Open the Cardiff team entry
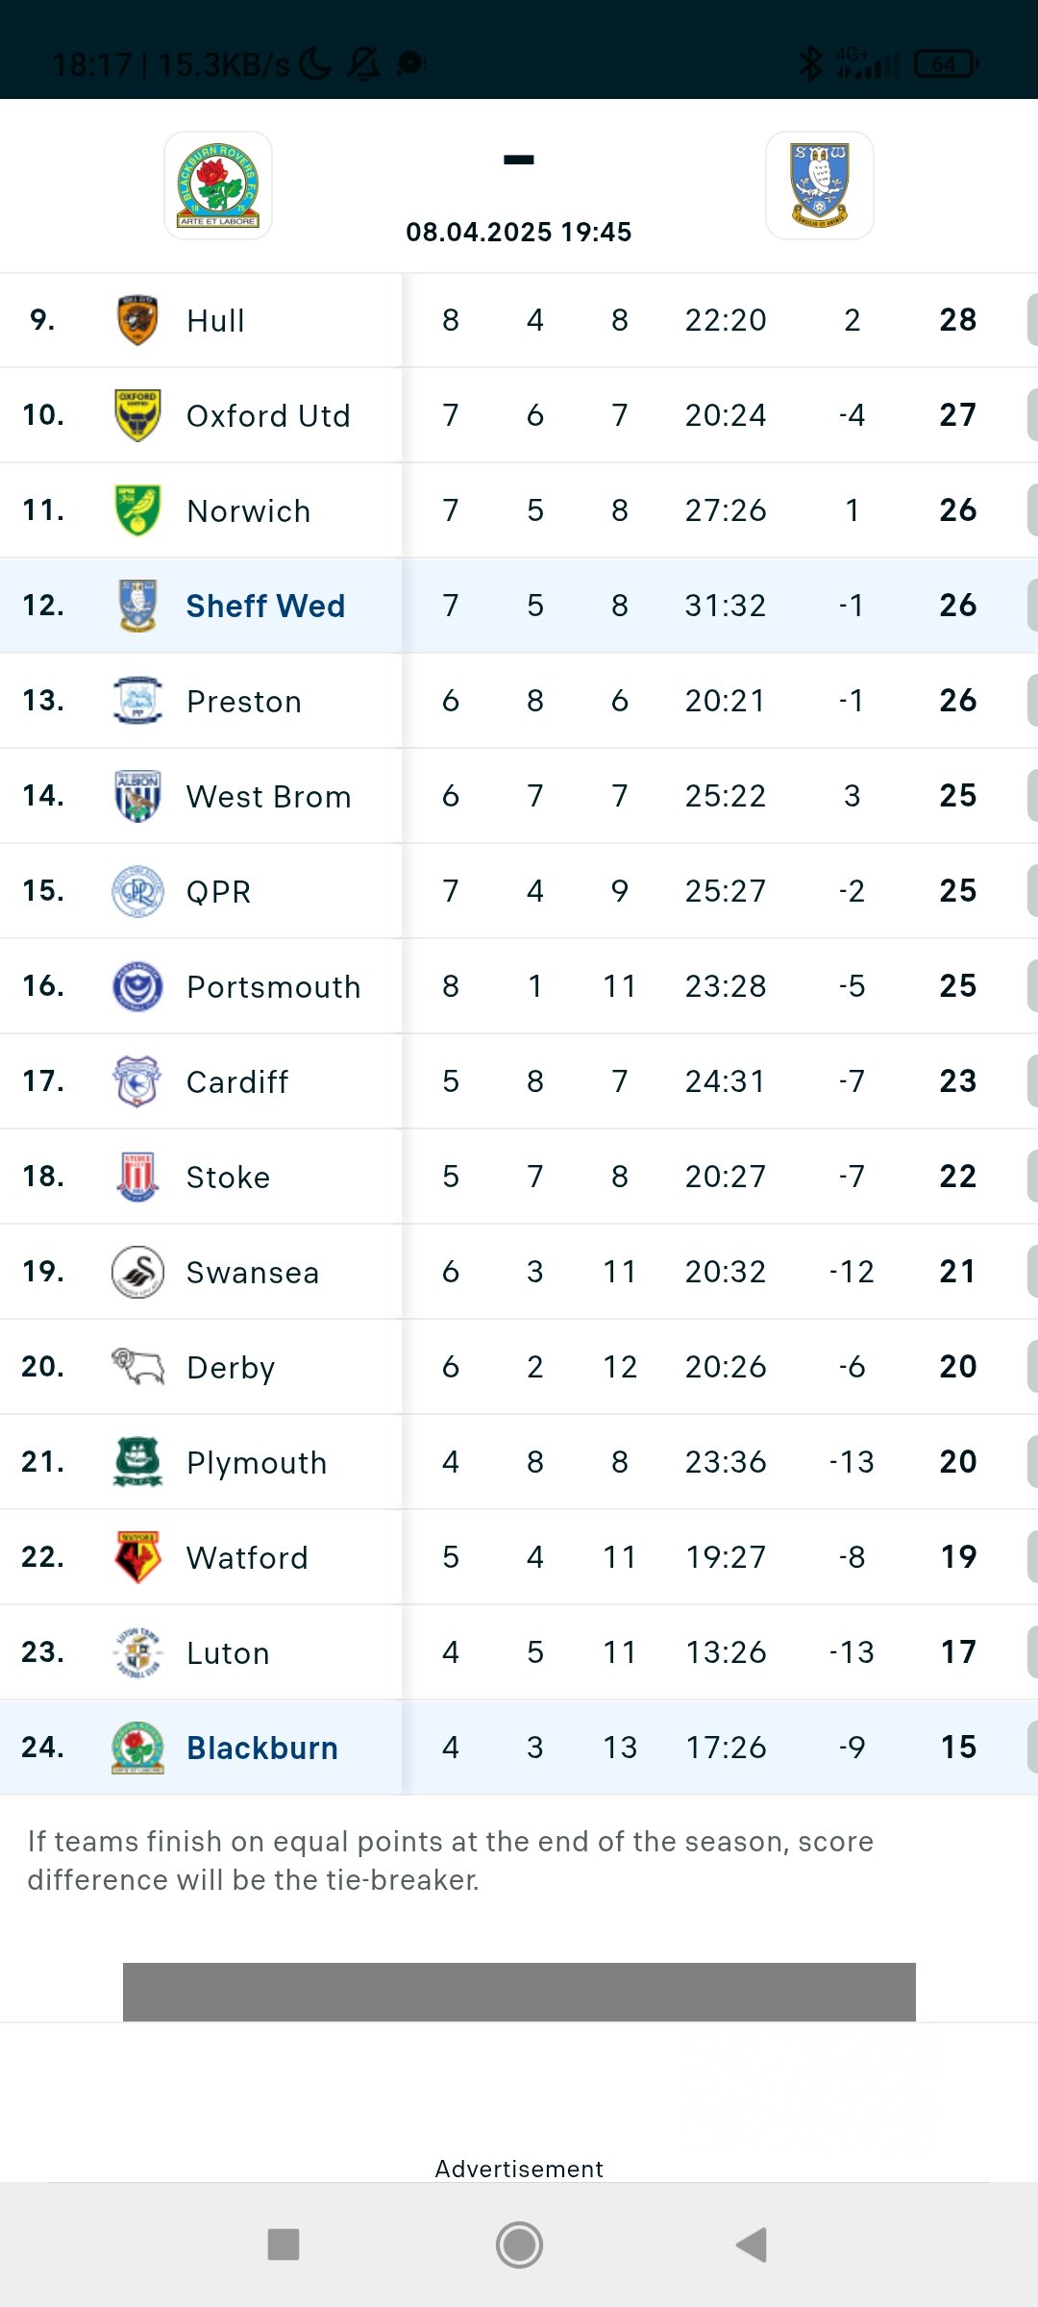 click(x=237, y=1081)
